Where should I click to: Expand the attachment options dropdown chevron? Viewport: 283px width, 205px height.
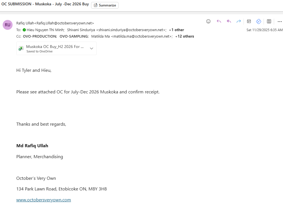(x=91, y=49)
